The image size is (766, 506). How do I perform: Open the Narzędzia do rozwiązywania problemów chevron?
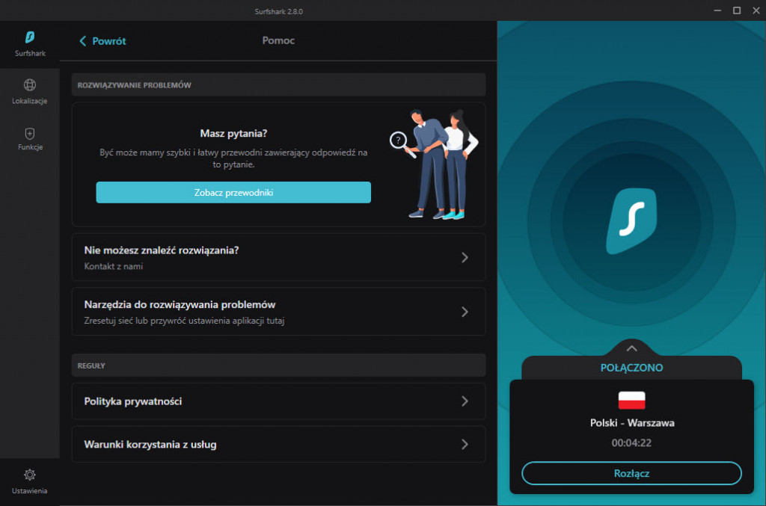click(x=465, y=312)
